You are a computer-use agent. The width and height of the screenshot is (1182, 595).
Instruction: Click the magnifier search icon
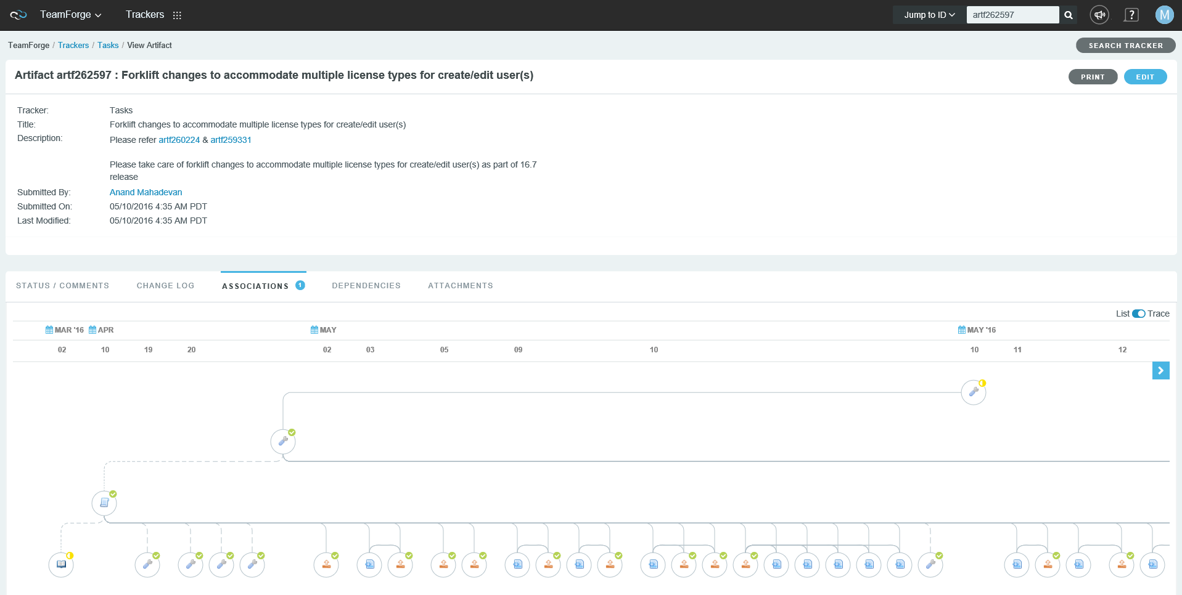click(x=1069, y=15)
